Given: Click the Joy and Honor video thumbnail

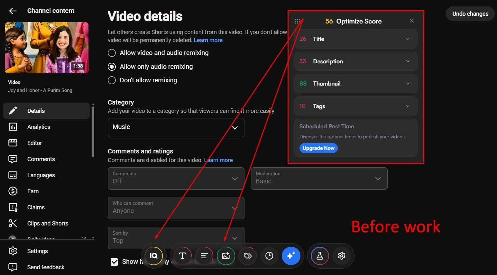Looking at the screenshot, I should click(x=47, y=48).
